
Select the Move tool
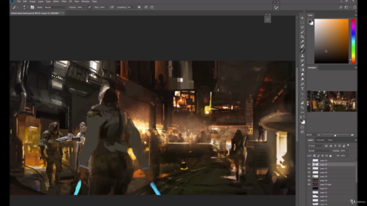click(302, 18)
